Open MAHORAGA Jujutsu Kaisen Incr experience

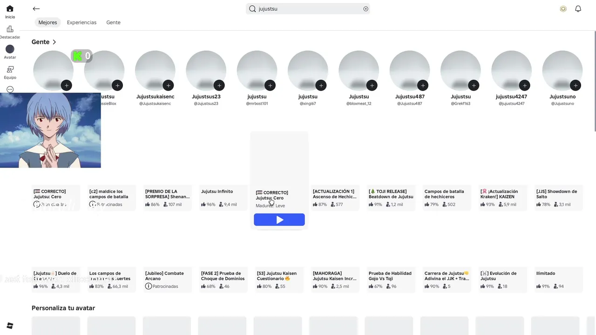pyautogui.click(x=335, y=280)
